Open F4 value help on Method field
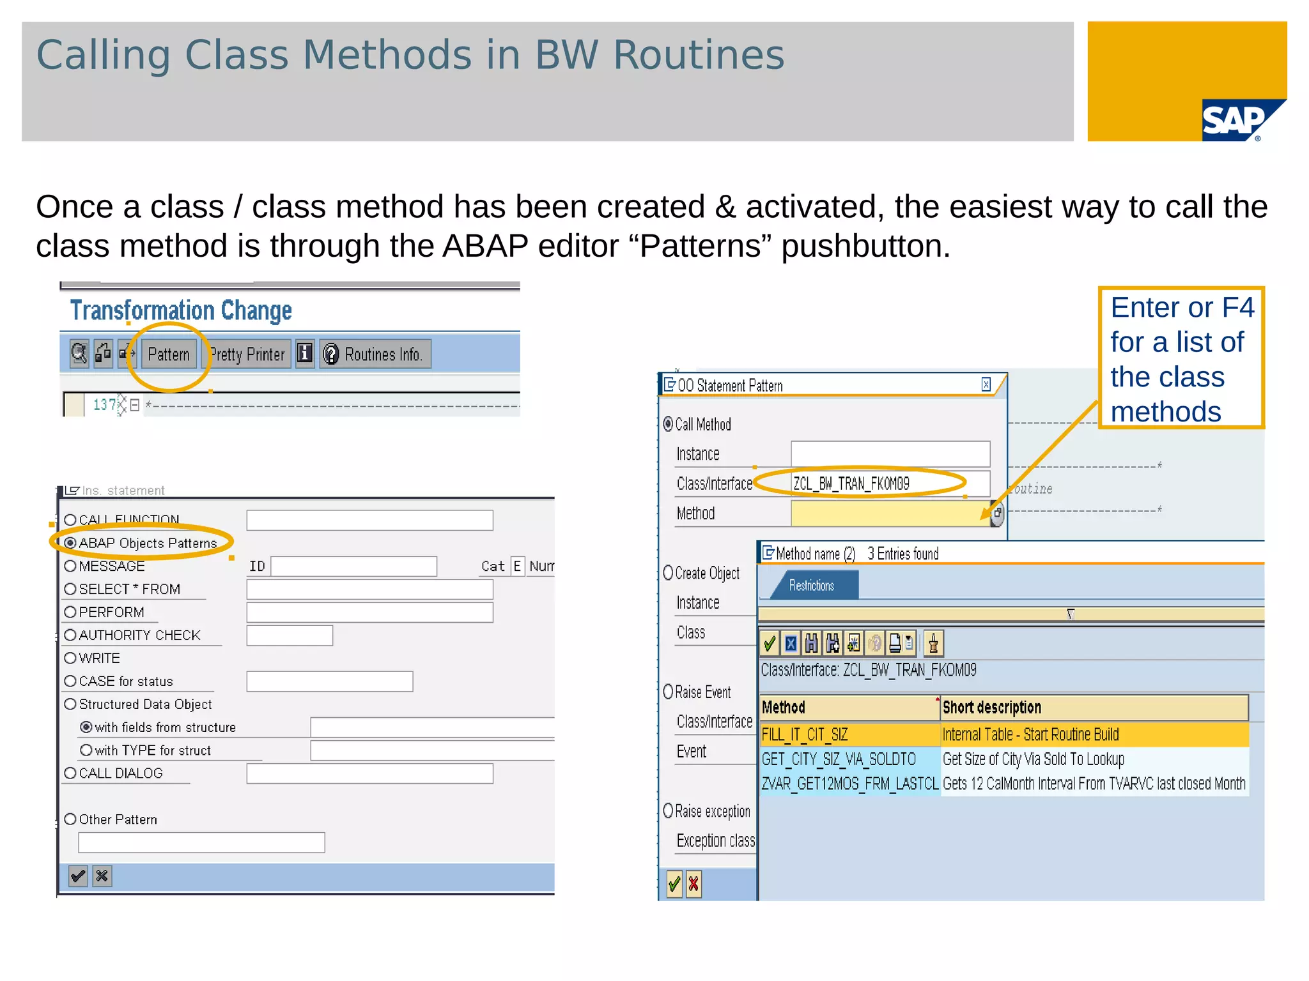The width and height of the screenshot is (1309, 981). coord(997,513)
